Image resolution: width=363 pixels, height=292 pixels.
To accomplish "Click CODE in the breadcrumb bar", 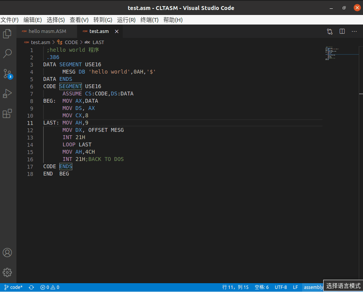I will (x=71, y=42).
